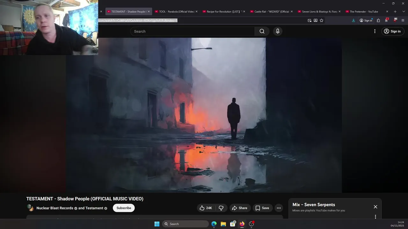The width and height of the screenshot is (408, 229).
Task: Open Microsoft Store from taskbar
Action: pos(233,224)
